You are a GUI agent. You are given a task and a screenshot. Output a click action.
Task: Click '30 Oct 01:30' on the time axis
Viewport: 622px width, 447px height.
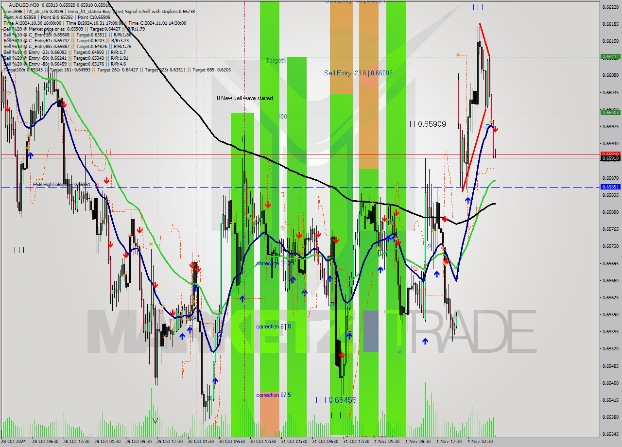tap(201, 441)
